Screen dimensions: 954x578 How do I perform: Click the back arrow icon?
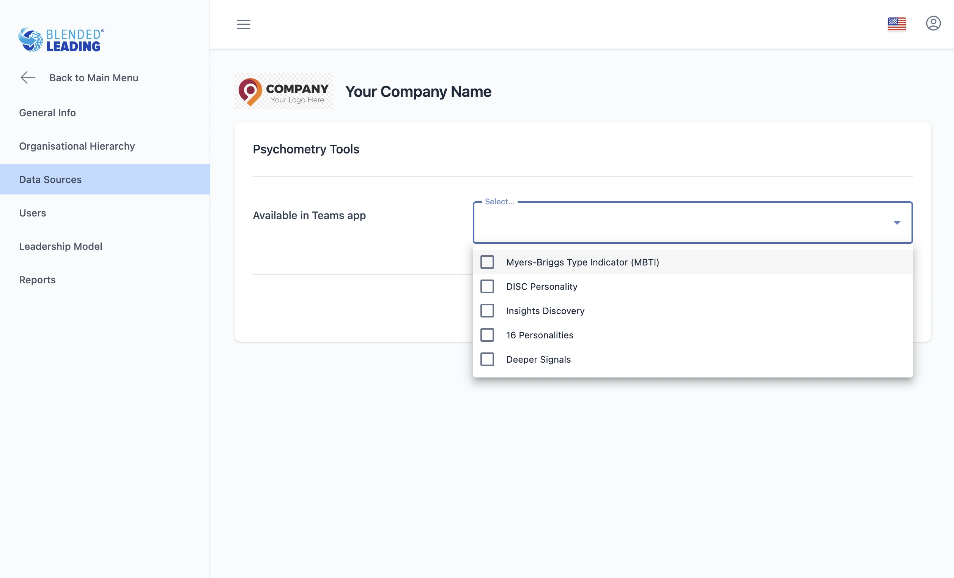pyautogui.click(x=28, y=77)
